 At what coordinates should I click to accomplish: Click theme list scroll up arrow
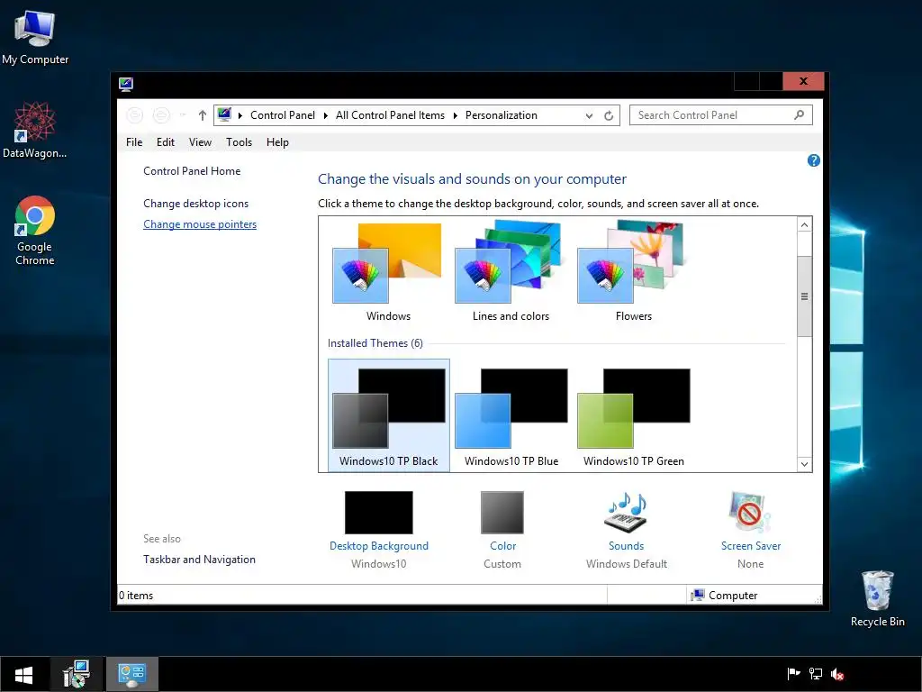[x=804, y=224]
